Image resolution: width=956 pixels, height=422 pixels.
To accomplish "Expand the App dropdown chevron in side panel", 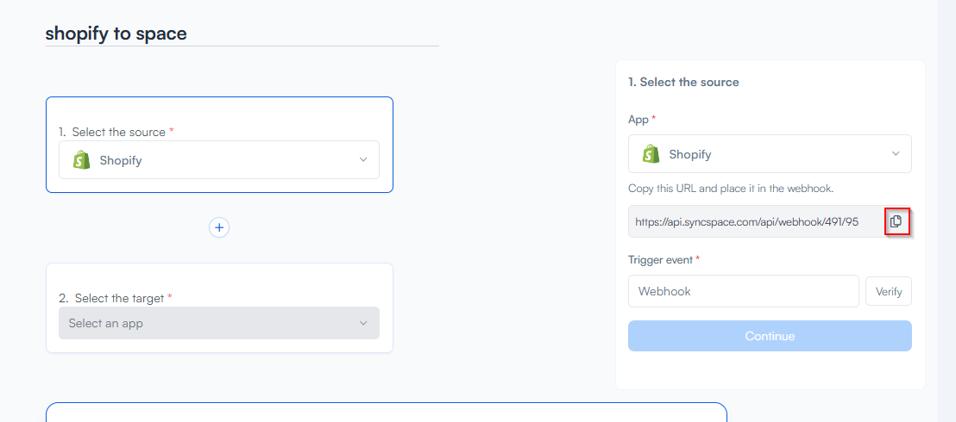I will 896,154.
